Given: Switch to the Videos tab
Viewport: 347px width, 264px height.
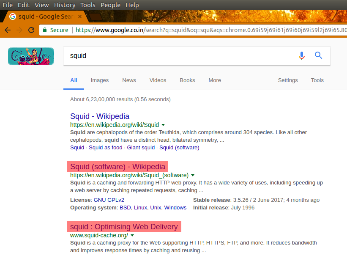Looking at the screenshot, I should [x=158, y=80].
